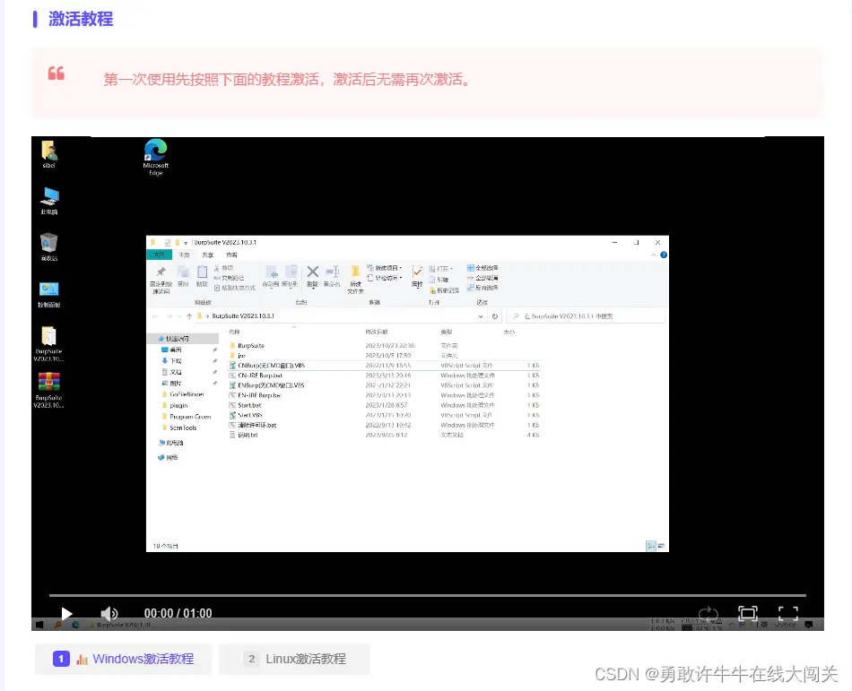Click the 粘贴 (Paste) clipboard icon
This screenshot has width=852, height=691.
tap(202, 276)
